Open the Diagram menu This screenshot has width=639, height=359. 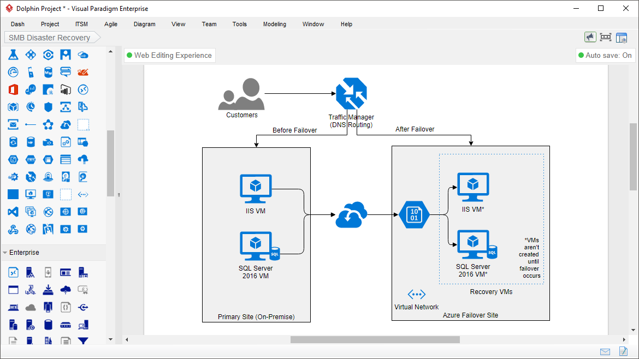coord(144,24)
